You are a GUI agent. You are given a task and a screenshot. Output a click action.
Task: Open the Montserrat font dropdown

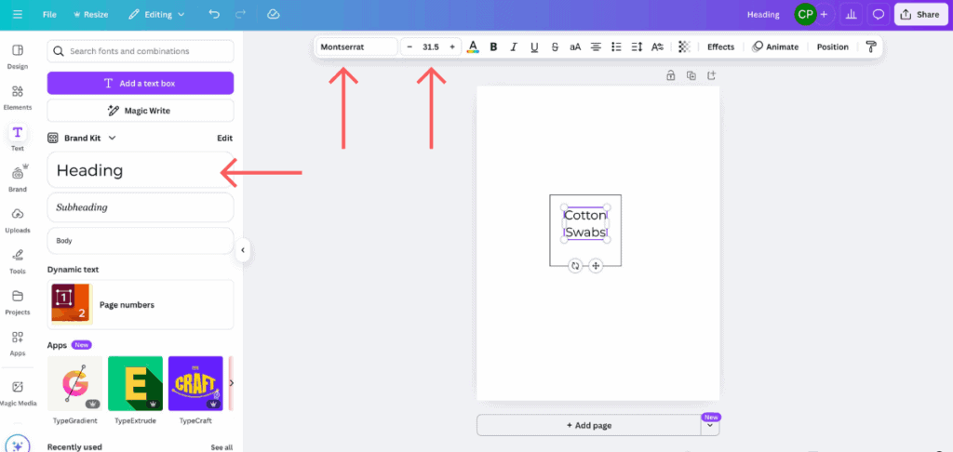point(356,47)
